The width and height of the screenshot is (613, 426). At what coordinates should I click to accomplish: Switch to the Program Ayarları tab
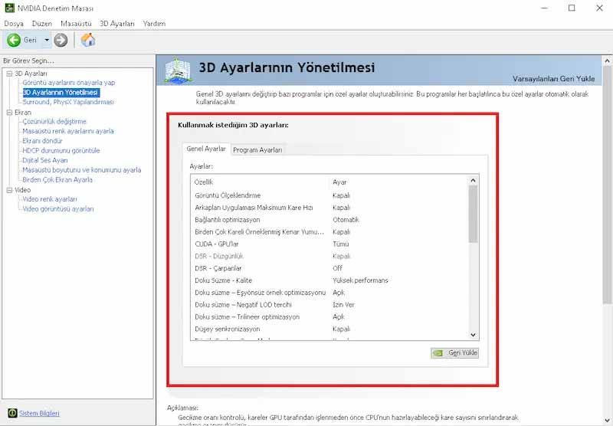point(257,149)
